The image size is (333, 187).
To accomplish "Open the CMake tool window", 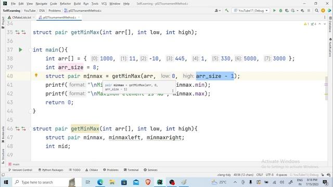I will coord(92,170).
